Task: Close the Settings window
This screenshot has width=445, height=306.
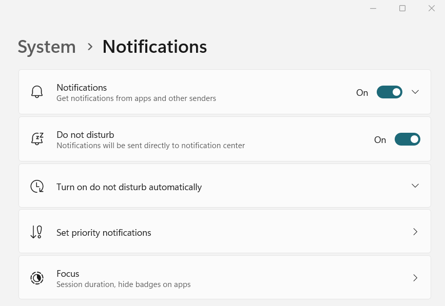Action: pyautogui.click(x=432, y=8)
